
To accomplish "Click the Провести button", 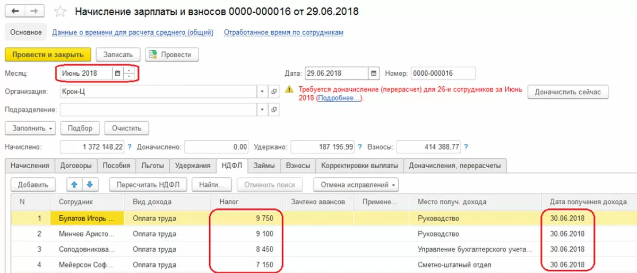I will click(171, 54).
